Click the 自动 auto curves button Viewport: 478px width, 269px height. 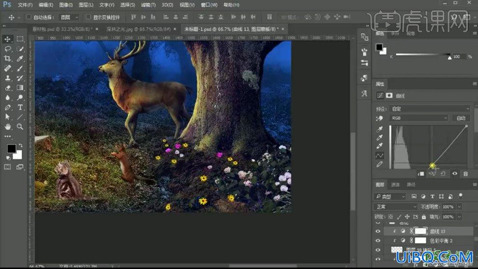(x=461, y=118)
